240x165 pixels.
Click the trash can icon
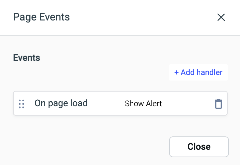click(218, 104)
